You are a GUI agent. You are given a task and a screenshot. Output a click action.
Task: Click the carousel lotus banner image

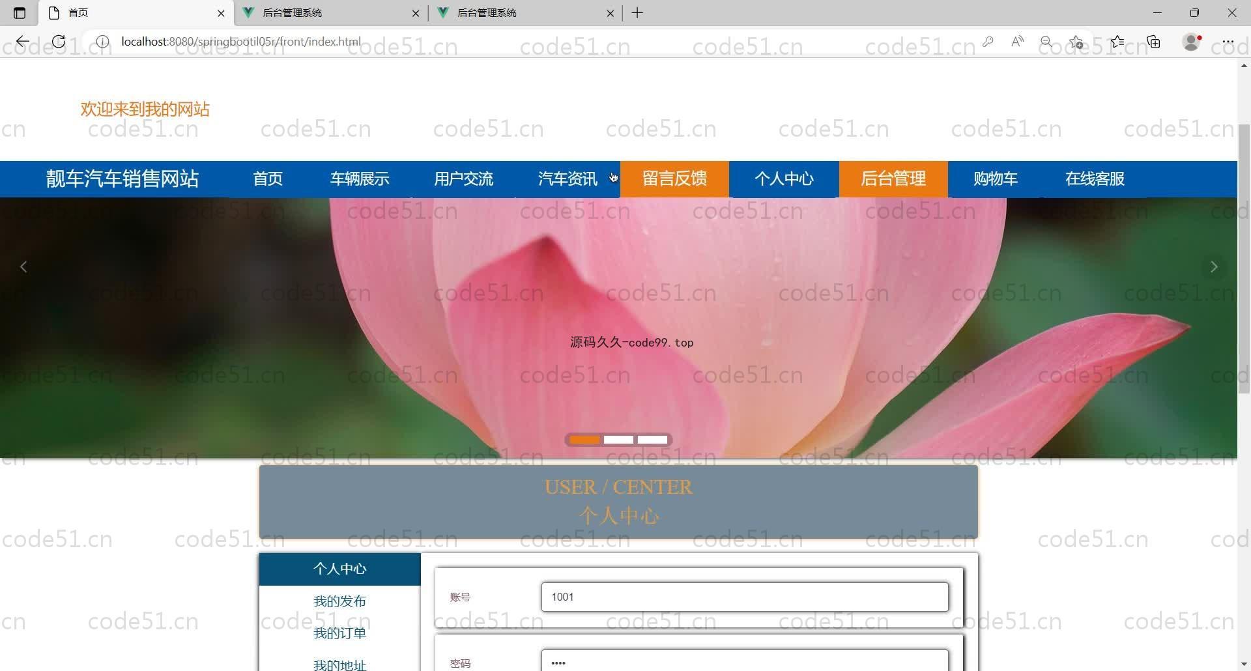(x=618, y=328)
